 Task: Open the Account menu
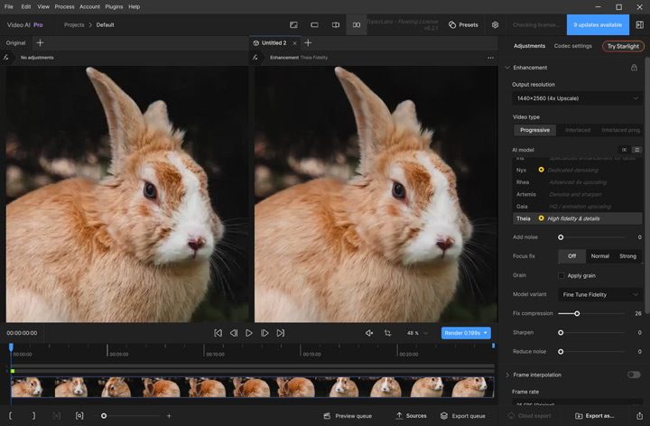click(x=89, y=6)
